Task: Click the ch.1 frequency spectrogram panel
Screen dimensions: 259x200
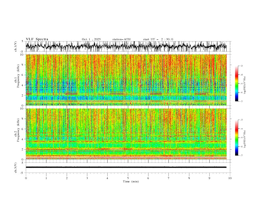Action: [126, 80]
